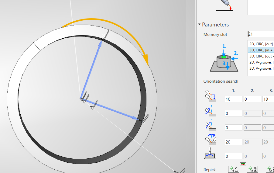This screenshot has width=274, height=173.
Task: Collapse the Parameters section
Action: click(199, 25)
